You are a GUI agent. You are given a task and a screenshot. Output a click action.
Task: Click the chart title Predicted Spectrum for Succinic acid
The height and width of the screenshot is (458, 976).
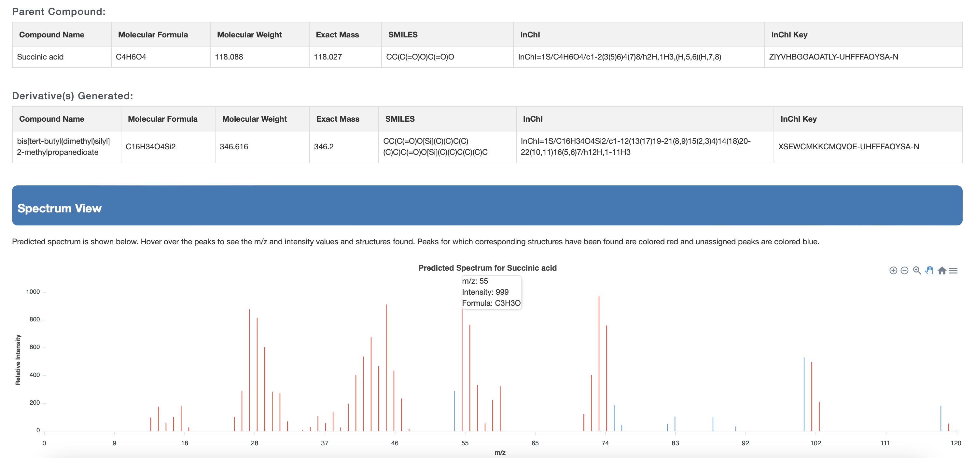tap(488, 268)
